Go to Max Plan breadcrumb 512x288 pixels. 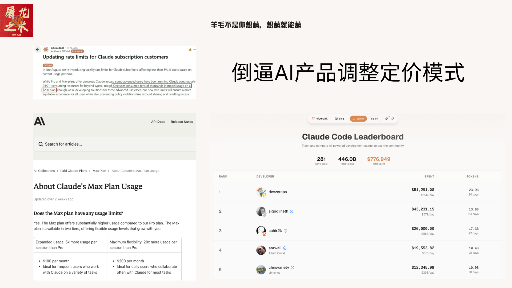tap(99, 171)
